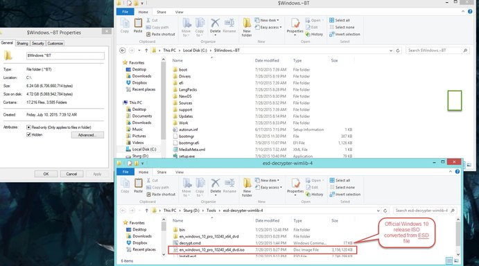Refresh the $Windows.~BT folder view

click(398, 51)
